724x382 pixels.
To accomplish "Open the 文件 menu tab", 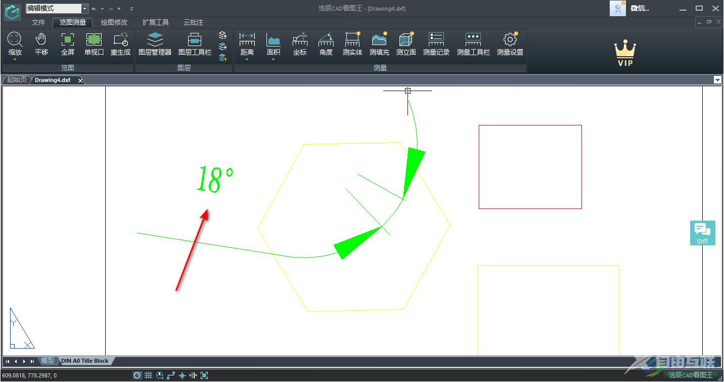I will tap(38, 22).
